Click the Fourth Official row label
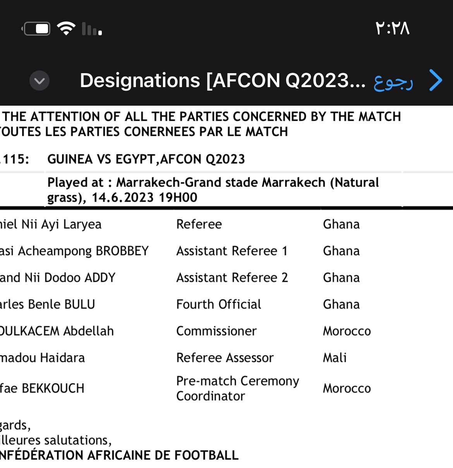Screen dimensions: 453x468 pos(219,304)
